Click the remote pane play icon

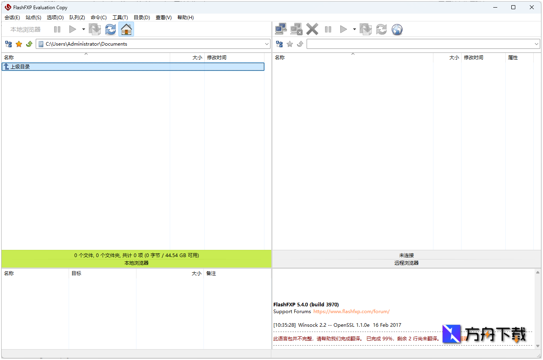pos(344,29)
